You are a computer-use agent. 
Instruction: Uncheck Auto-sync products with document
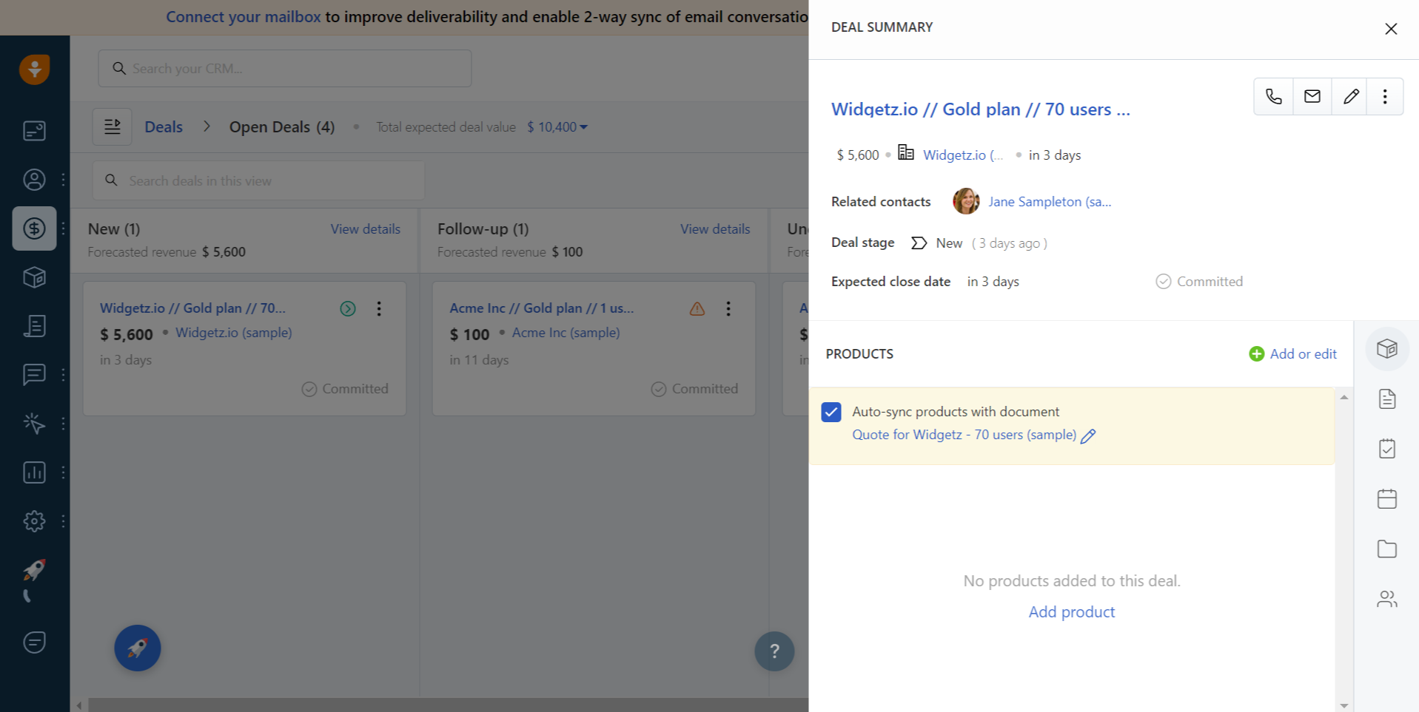click(831, 412)
